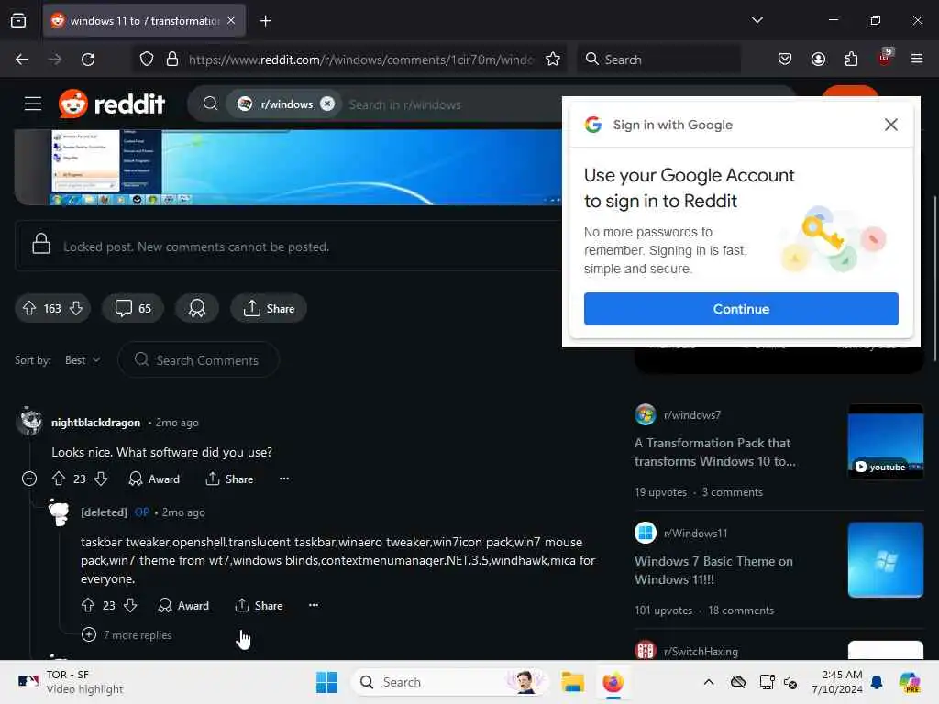
Task: Close the windows 11 to 7 transformation tab
Action: [x=231, y=20]
